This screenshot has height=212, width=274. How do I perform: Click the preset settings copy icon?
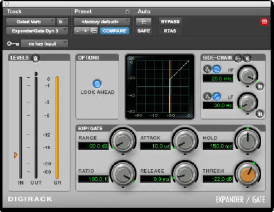94,31
